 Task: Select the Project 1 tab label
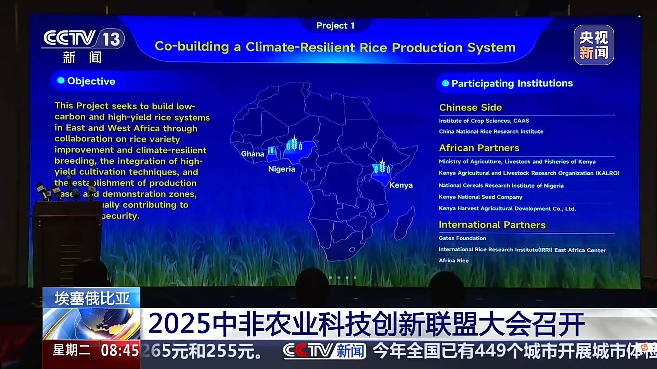coord(335,26)
